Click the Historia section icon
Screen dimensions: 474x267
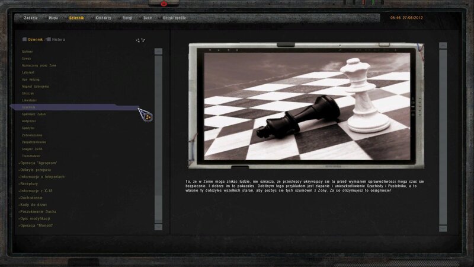(49, 40)
